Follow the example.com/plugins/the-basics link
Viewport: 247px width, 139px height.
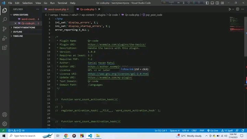click(117, 44)
